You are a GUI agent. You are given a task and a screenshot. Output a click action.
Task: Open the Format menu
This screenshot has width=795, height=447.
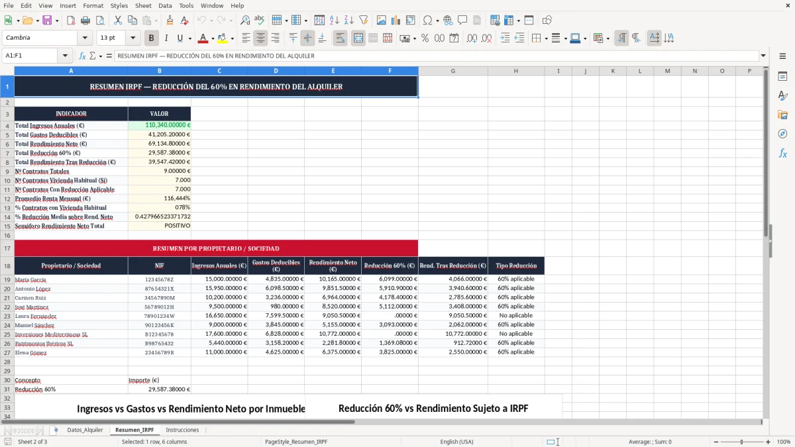93,5
